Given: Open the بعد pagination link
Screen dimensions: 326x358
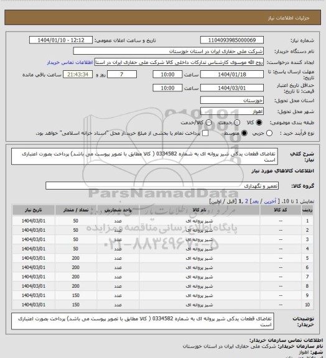Looking at the screenshot, I should [255, 201].
